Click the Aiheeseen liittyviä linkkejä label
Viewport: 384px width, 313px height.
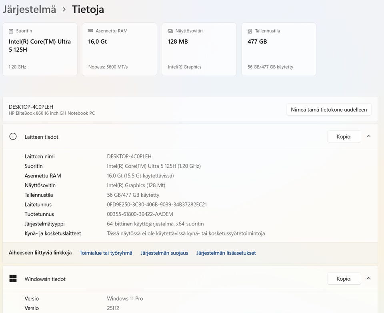[40, 253]
